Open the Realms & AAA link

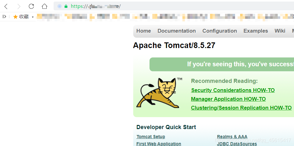pyautogui.click(x=232, y=137)
